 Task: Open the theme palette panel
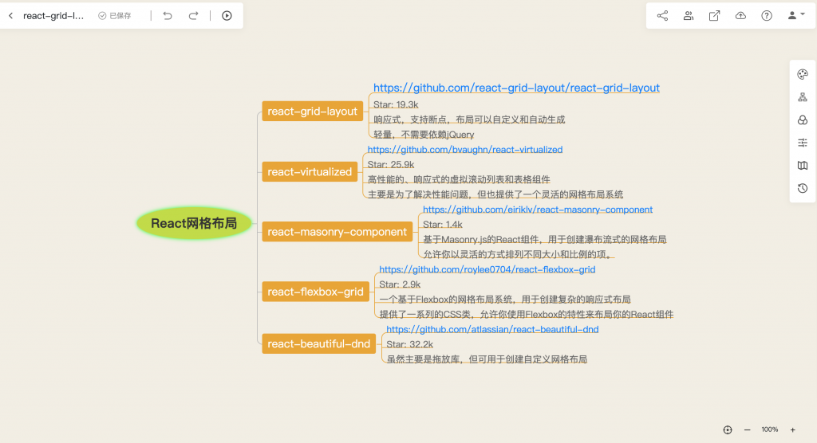tap(803, 74)
